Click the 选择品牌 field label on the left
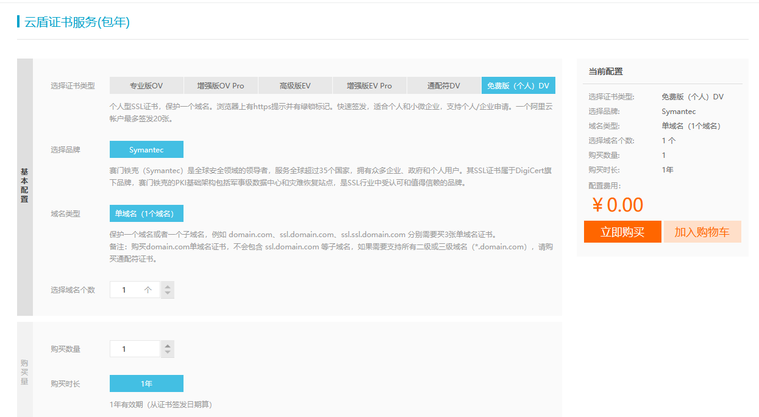 coord(65,149)
